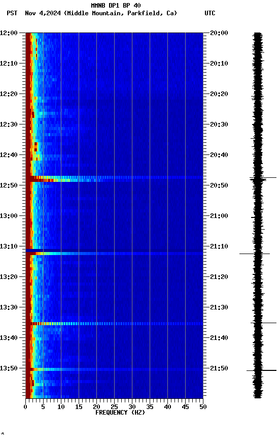Click the PST timezone label
This screenshot has height=439, width=280.
12,13
